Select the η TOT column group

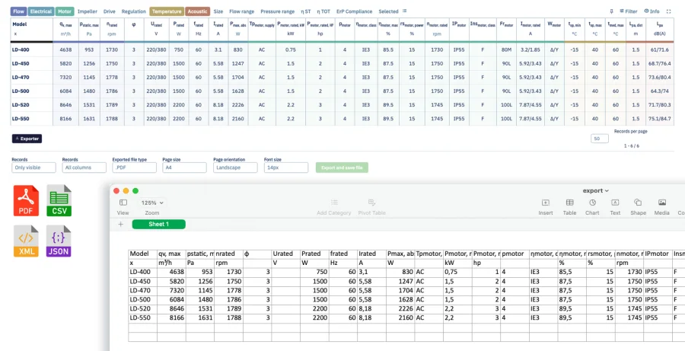(x=323, y=11)
